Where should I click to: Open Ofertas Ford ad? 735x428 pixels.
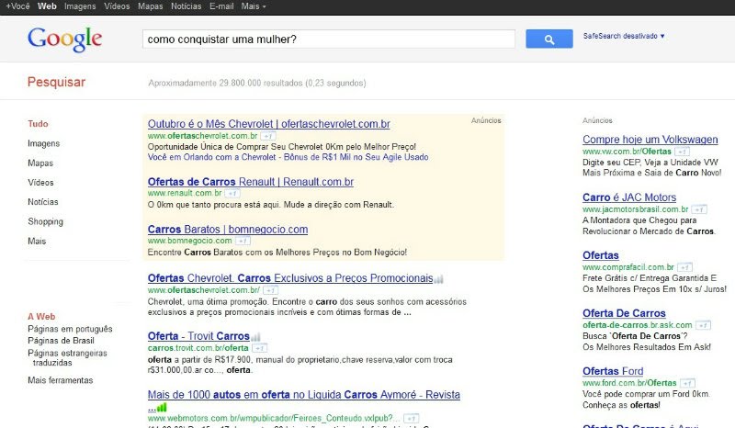click(x=613, y=371)
